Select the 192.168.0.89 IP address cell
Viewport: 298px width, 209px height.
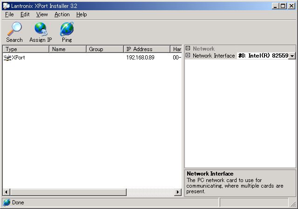(x=140, y=58)
